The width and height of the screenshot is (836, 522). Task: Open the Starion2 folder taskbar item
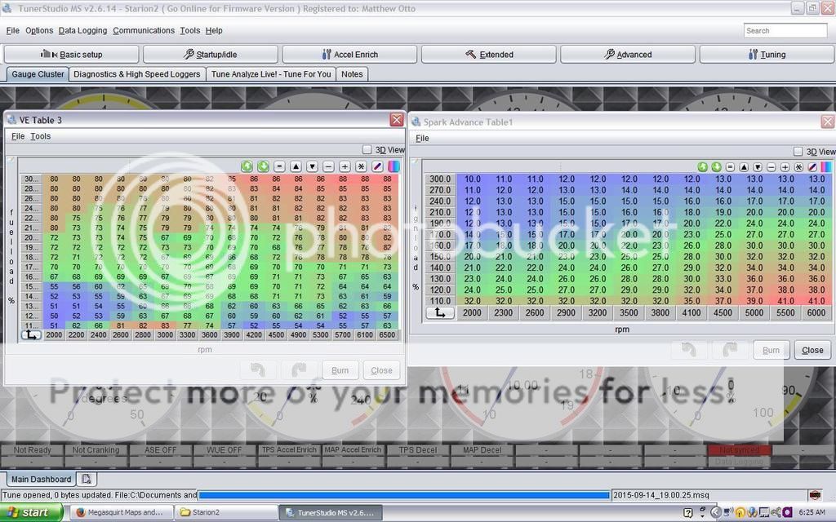[228, 512]
